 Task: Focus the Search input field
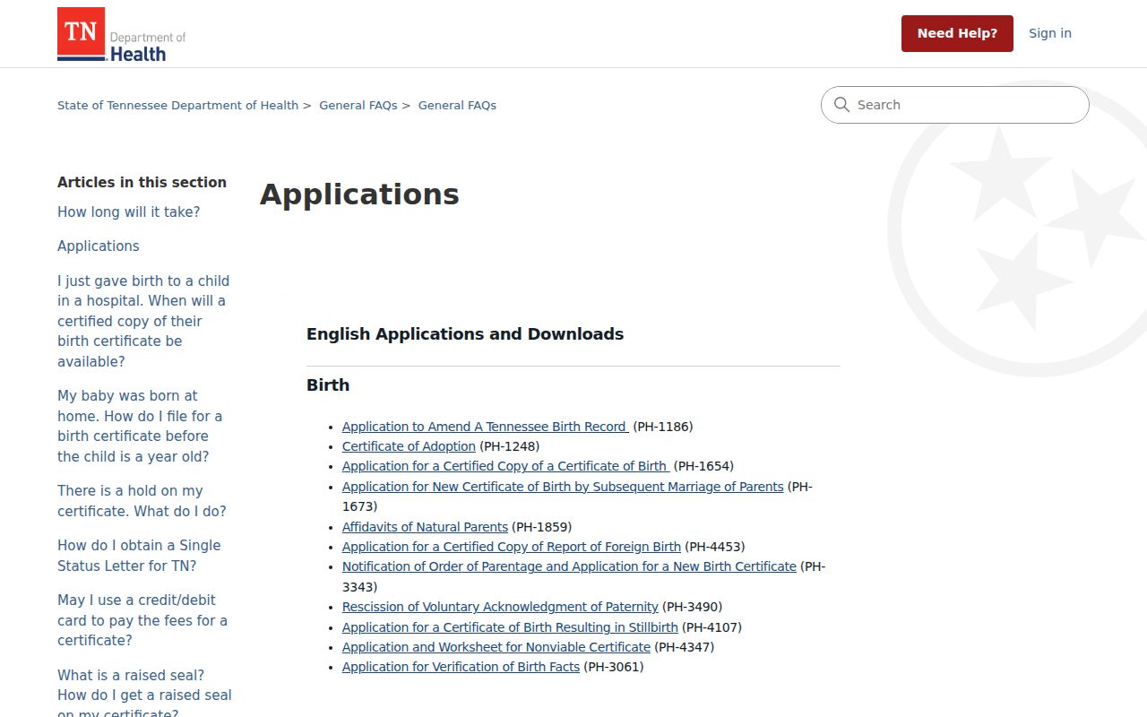[x=955, y=105]
